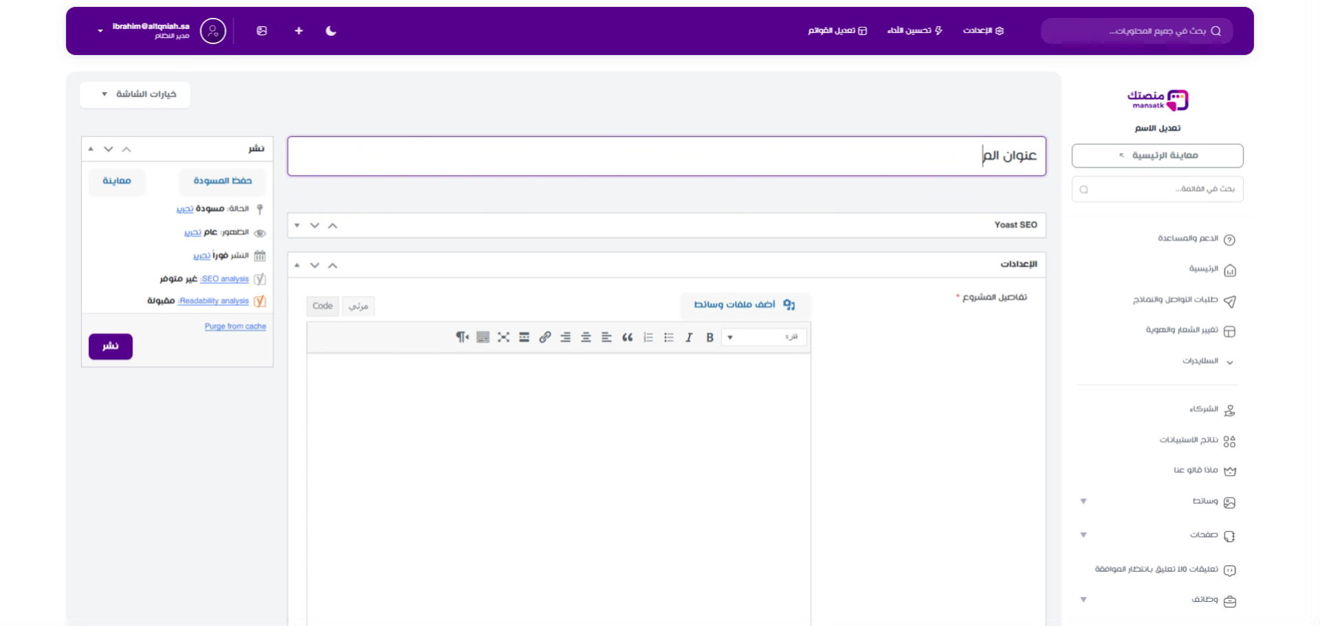Insert a blockquote using the quote icon
This screenshot has width=1320, height=626.
point(627,337)
